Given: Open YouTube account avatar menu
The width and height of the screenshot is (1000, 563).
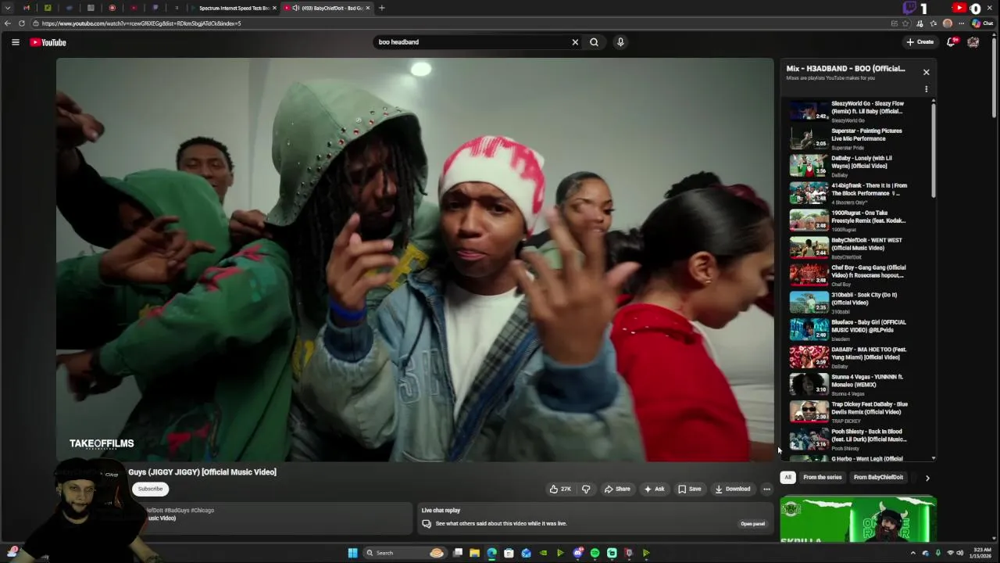Looking at the screenshot, I should [x=973, y=42].
